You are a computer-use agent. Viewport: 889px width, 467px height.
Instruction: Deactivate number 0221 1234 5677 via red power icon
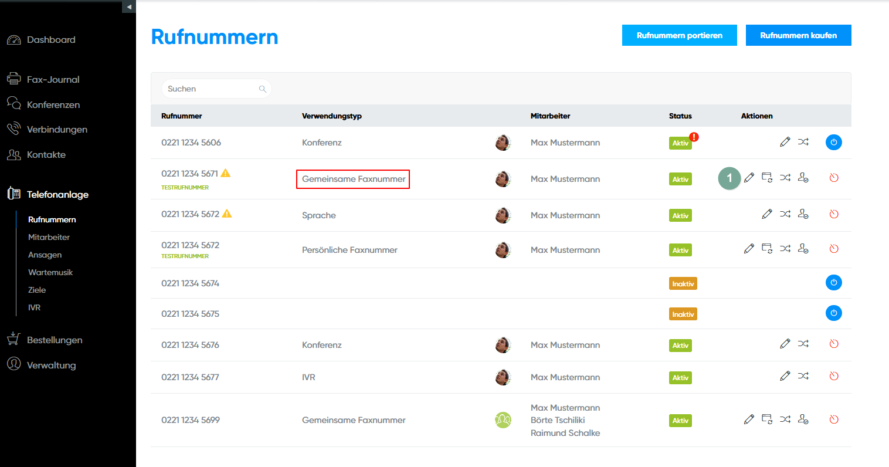833,376
